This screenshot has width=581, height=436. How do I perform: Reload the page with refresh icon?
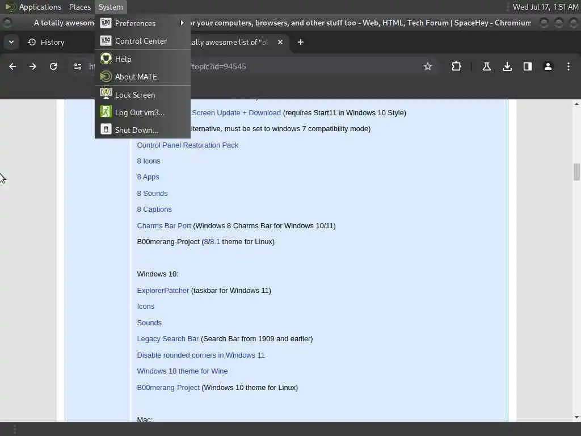pos(53,66)
